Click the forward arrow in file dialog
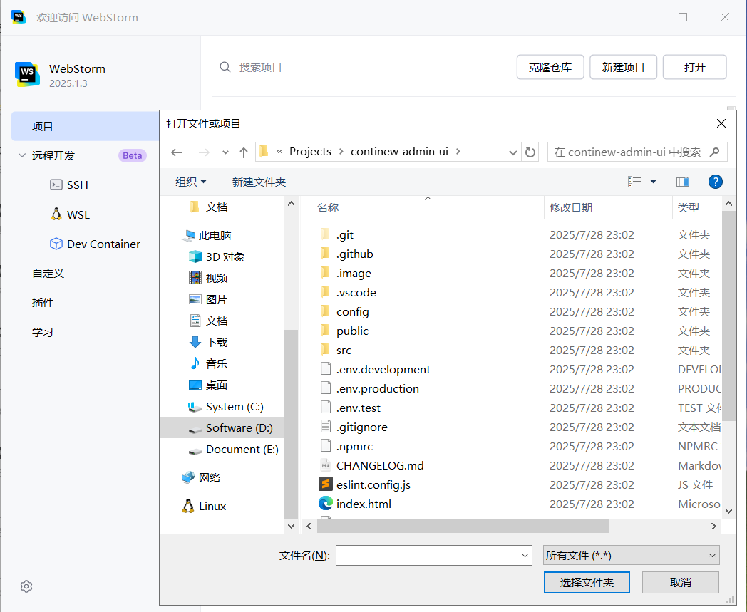This screenshot has width=747, height=612. click(x=204, y=152)
